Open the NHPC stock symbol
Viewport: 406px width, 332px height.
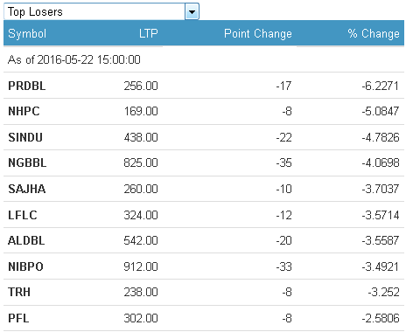pos(24,111)
